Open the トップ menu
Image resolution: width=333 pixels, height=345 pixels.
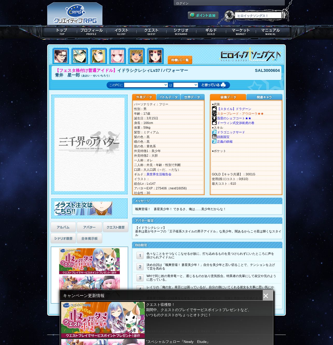[62, 32]
